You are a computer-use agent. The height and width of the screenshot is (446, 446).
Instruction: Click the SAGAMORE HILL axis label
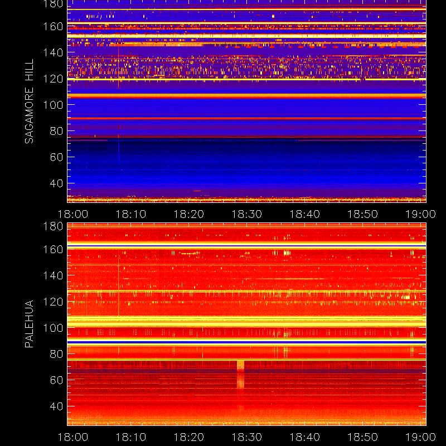tap(29, 101)
